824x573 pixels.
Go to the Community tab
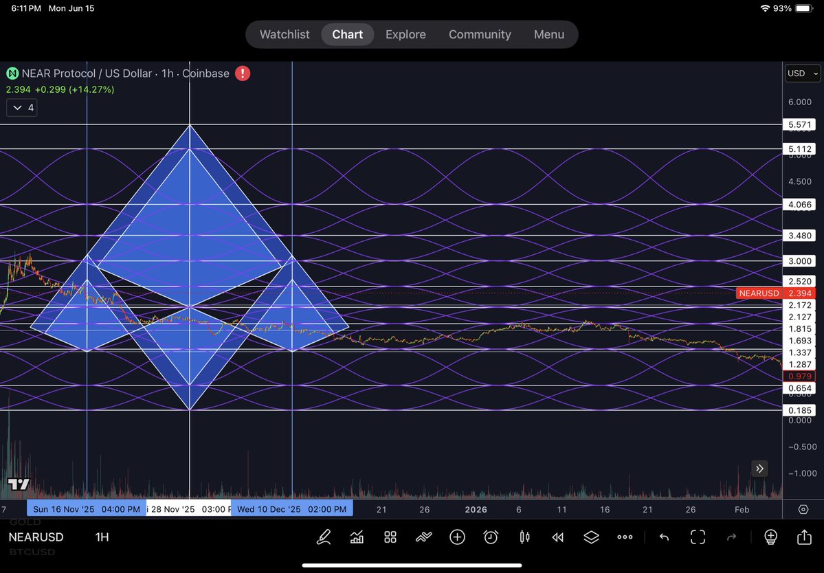point(480,34)
